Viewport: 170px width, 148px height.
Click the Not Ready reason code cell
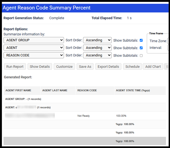pyautogui.click(x=84, y=116)
